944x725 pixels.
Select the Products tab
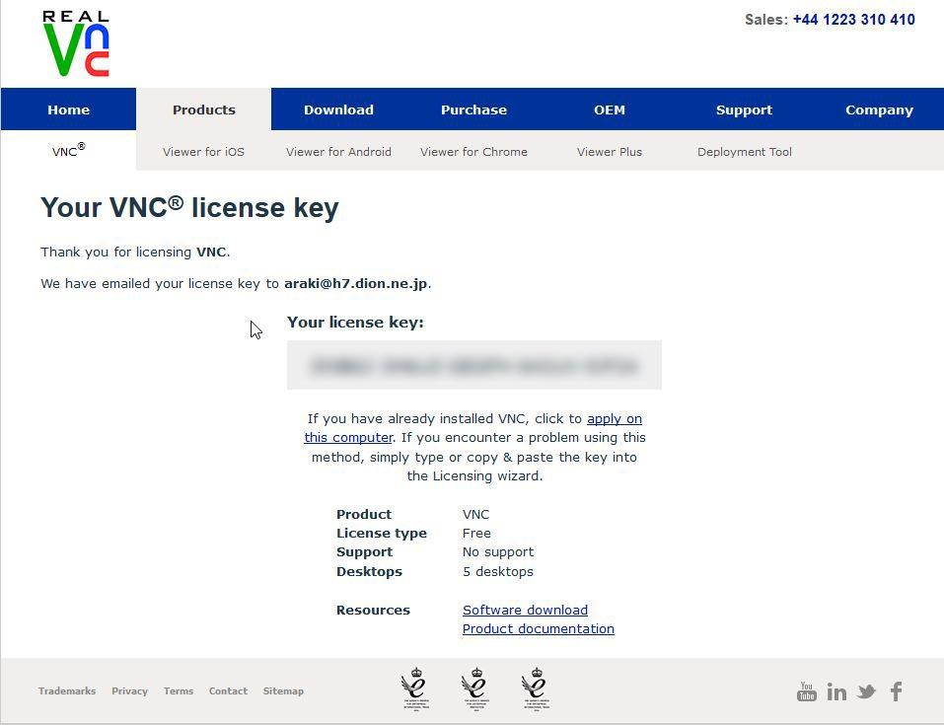(203, 109)
